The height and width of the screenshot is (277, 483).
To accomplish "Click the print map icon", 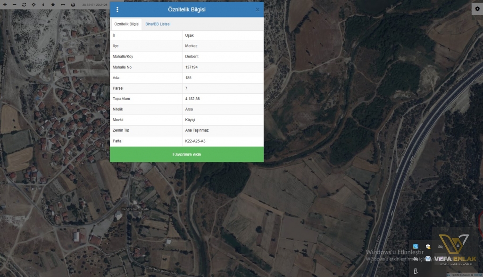I will [73, 4].
